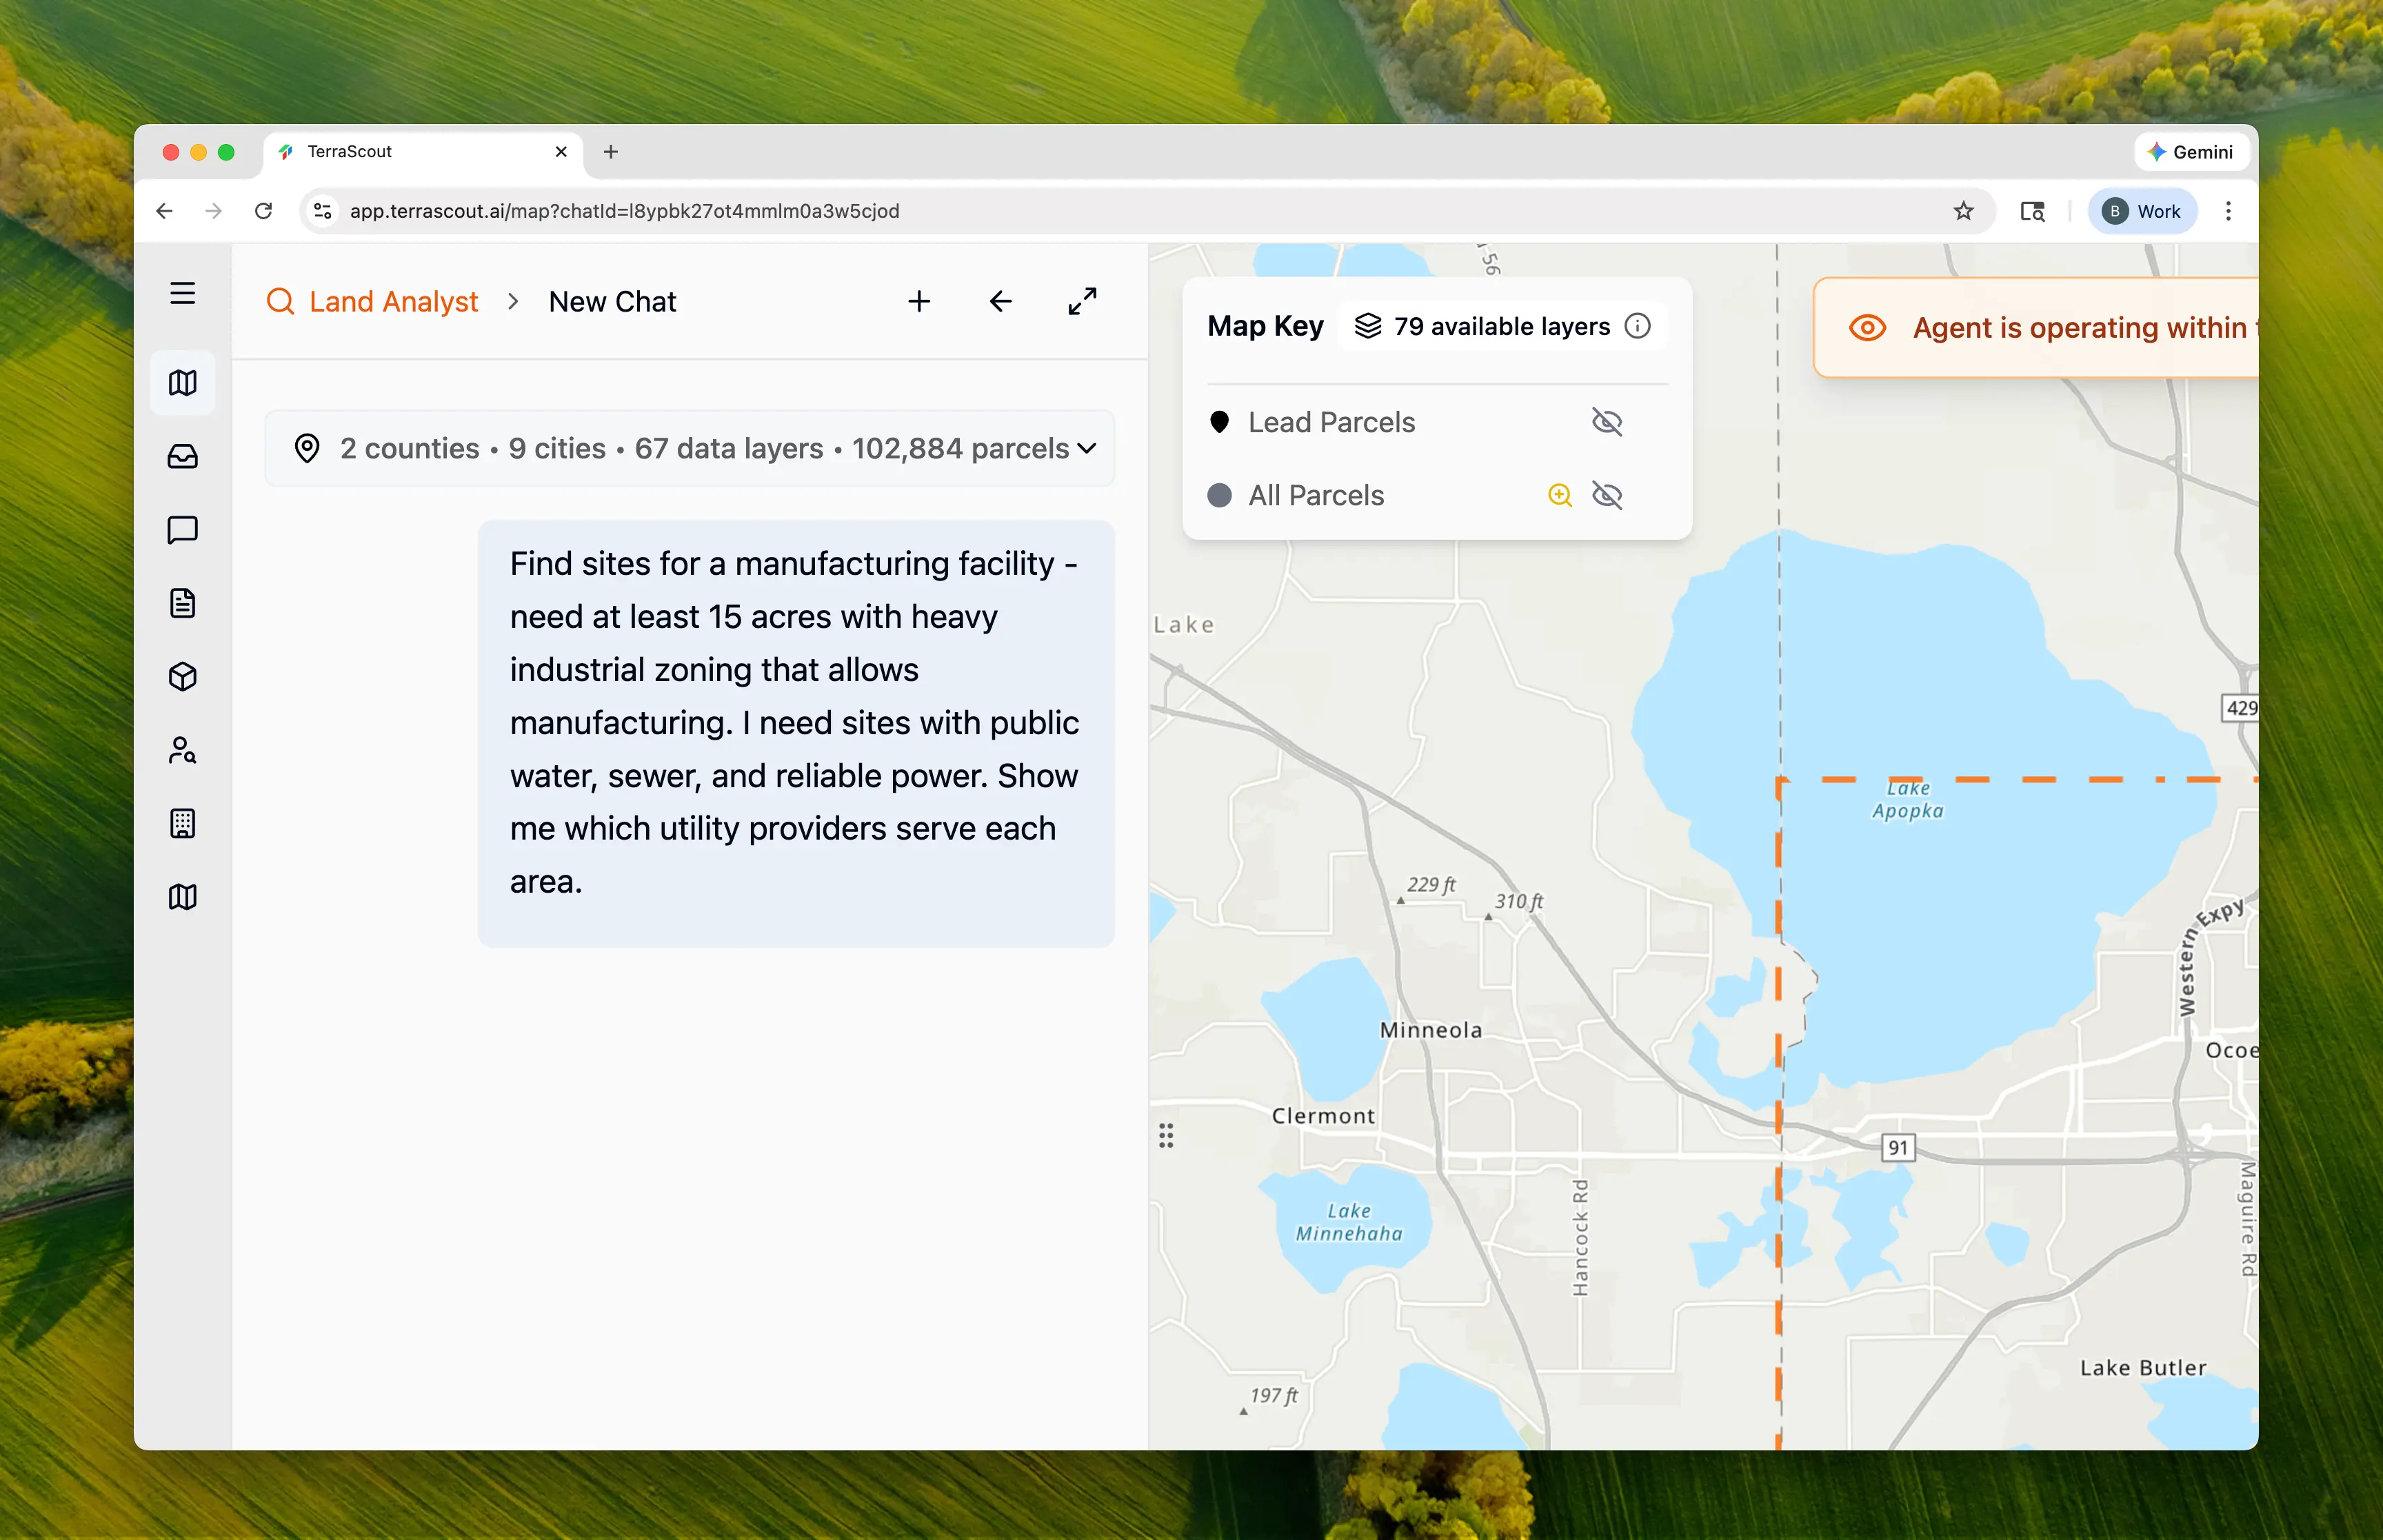The width and height of the screenshot is (2383, 1540).
Task: Open the document icon in sidebar
Action: tap(182, 603)
